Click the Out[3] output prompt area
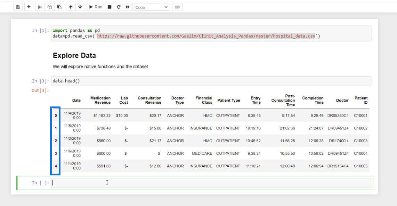The image size is (397, 206). [x=40, y=91]
